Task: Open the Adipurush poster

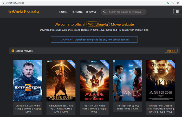Action: pos(61,81)
